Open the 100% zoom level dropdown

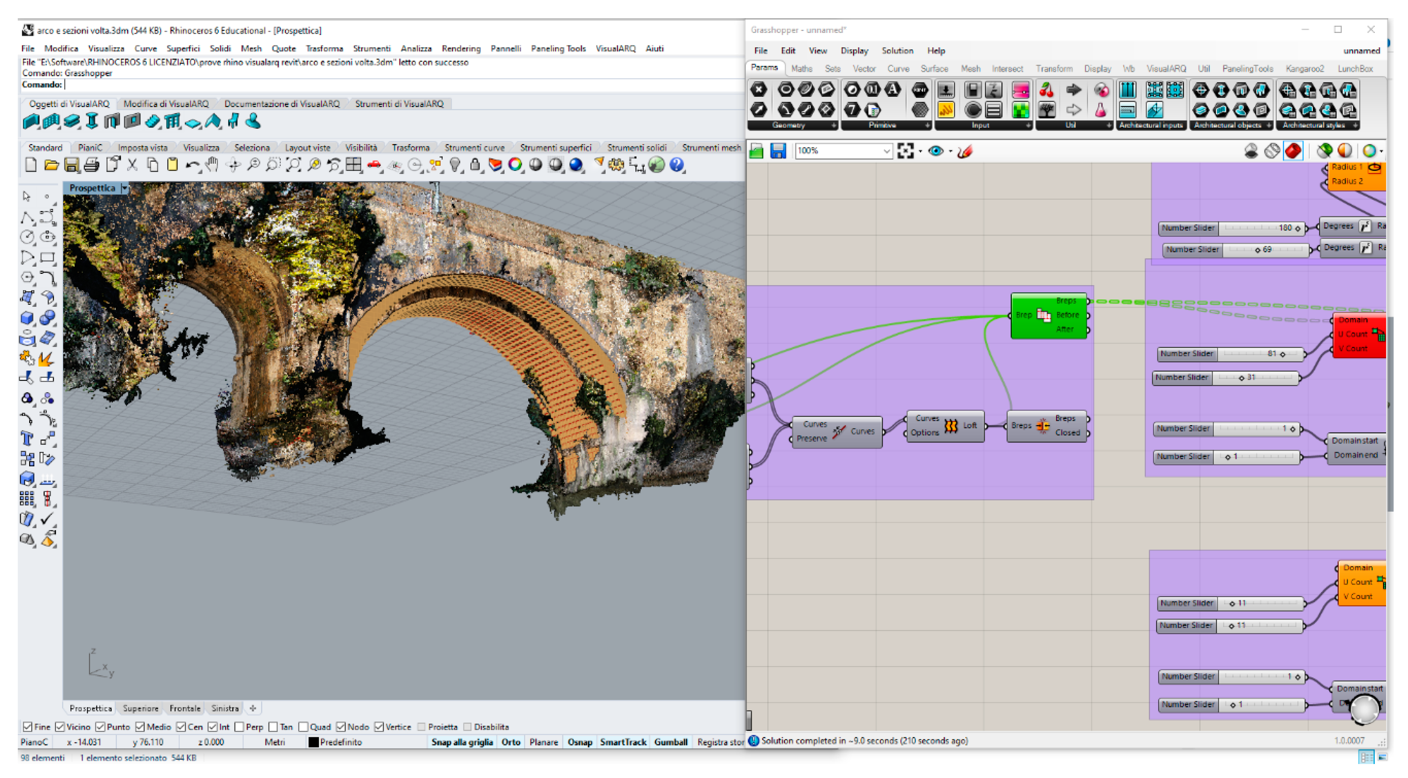886,151
